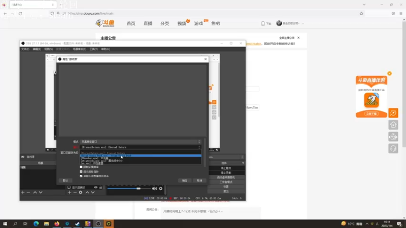Select the steamwebhelper.exe list entry
Viewport: 406px width, 228px height.
click(x=141, y=161)
